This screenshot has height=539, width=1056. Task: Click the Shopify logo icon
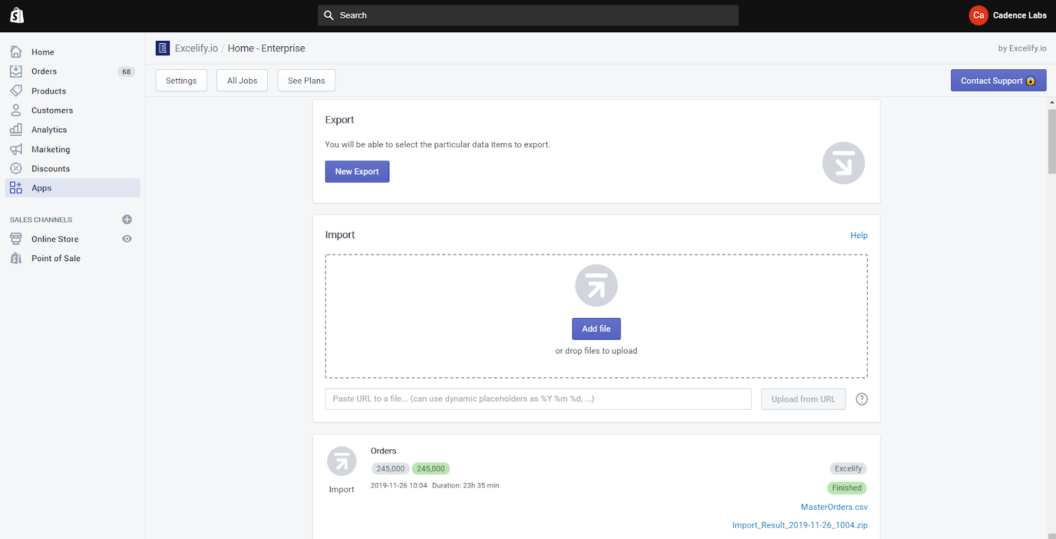[x=17, y=15]
